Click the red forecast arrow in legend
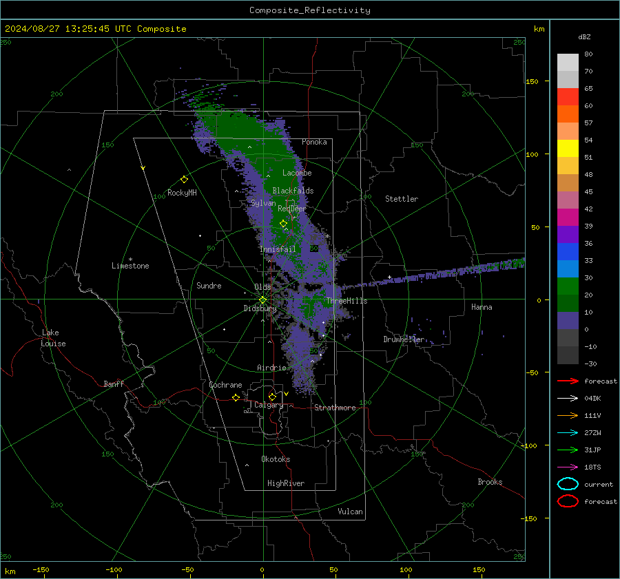 [x=568, y=381]
